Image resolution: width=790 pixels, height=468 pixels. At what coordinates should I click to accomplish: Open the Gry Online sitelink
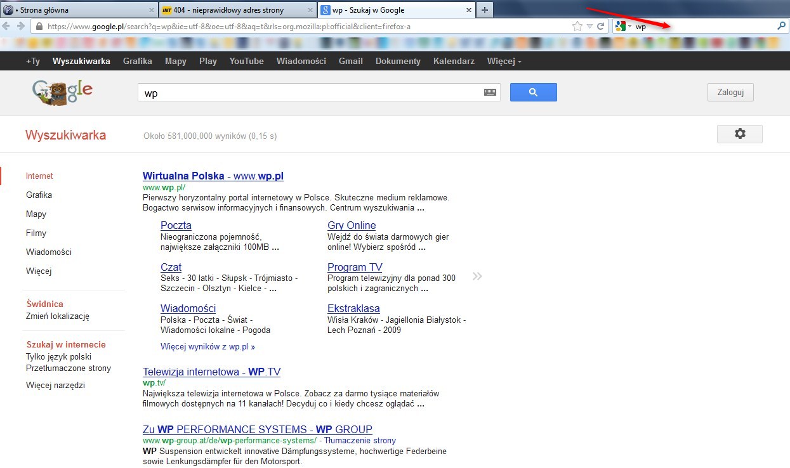(x=352, y=226)
